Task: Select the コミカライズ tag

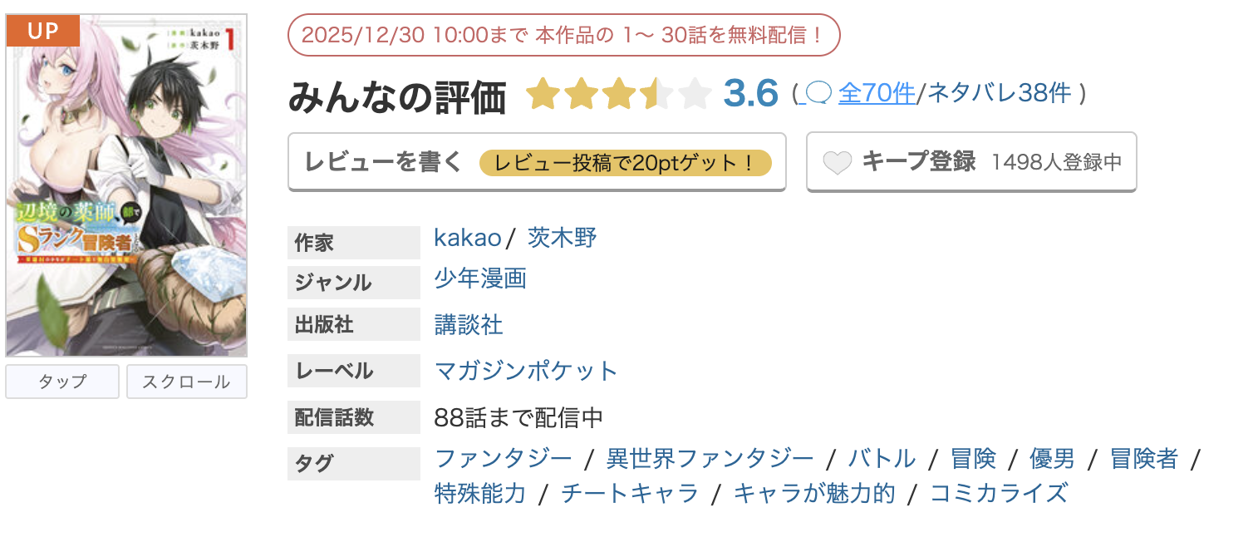Action: pos(999,494)
